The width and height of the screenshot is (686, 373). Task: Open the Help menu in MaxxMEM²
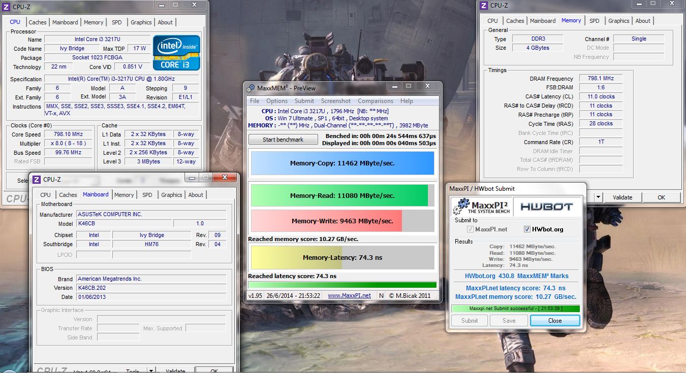click(407, 101)
